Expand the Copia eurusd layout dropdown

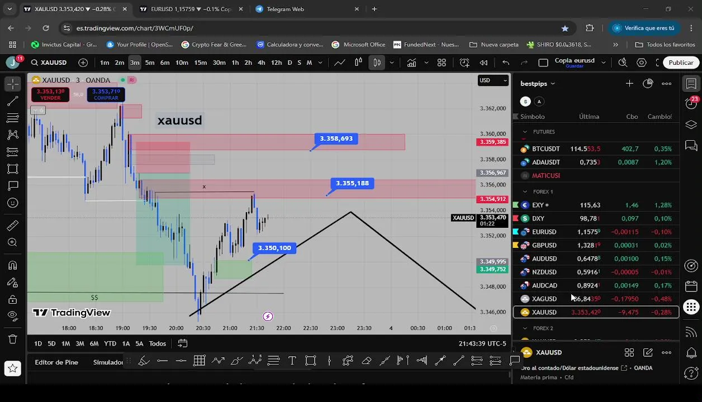[x=603, y=63]
